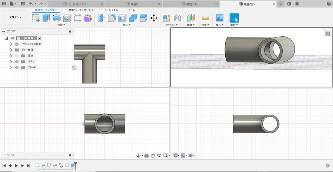Activate the Pan hand tool
This screenshot has width=333, height=172.
(x=152, y=156)
